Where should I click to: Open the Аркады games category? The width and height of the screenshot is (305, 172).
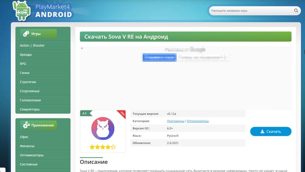click(43, 55)
